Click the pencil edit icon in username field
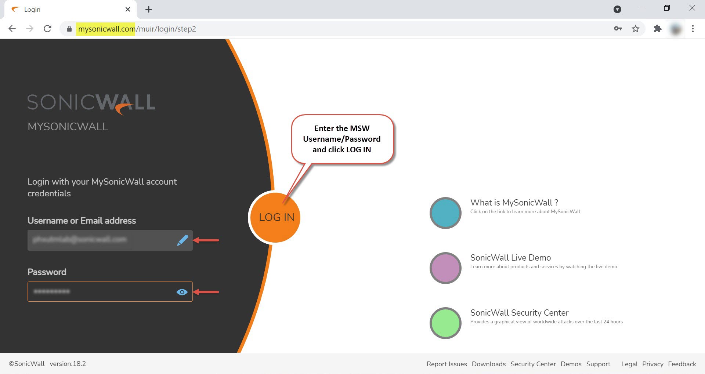The image size is (705, 374). tap(182, 240)
